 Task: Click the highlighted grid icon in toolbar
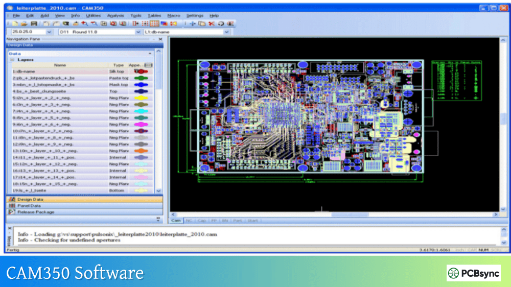pyautogui.click(x=154, y=23)
